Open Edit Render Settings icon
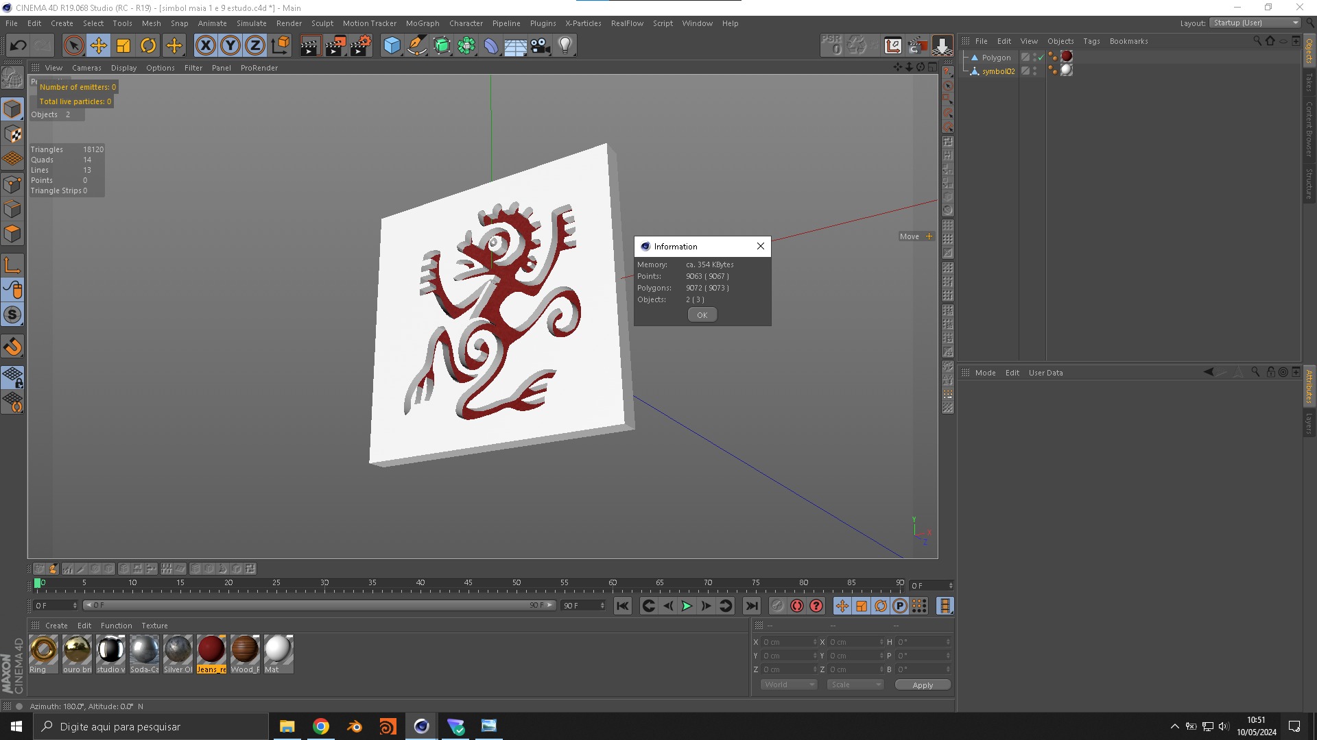Image resolution: width=1317 pixels, height=740 pixels. pos(361,46)
